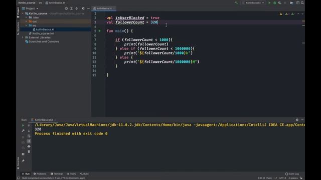Open the Run panel settings gear
This screenshot has height=180, width=321.
click(x=297, y=120)
